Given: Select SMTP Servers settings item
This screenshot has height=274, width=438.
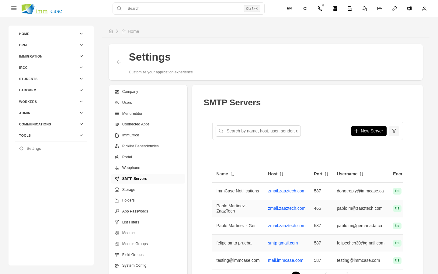Looking at the screenshot, I should pos(148,179).
